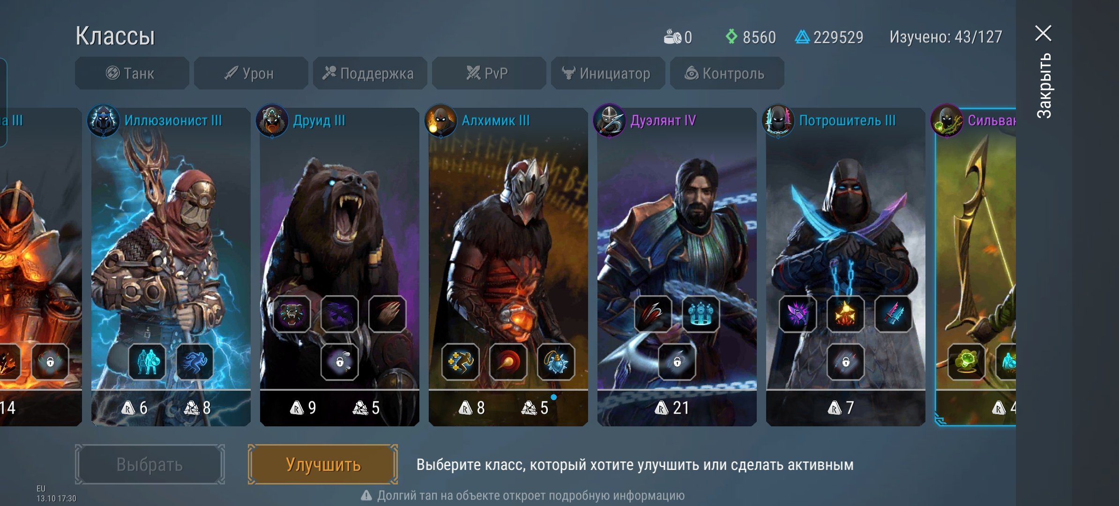Tap the locked skill slot on Друид card
The image size is (1119, 506).
pos(339,362)
